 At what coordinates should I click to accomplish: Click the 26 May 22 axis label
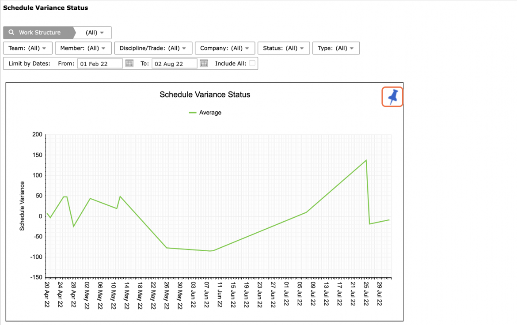coord(167,295)
